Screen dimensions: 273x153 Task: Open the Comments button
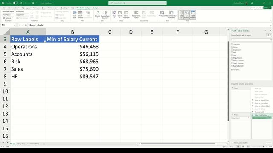tap(256, 8)
